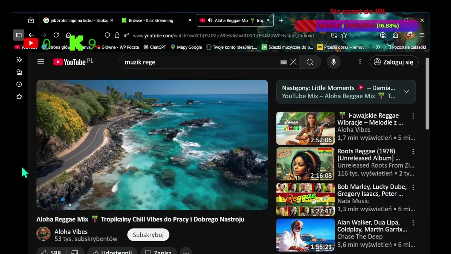Open the tab list button left of tabs

pos(31,20)
